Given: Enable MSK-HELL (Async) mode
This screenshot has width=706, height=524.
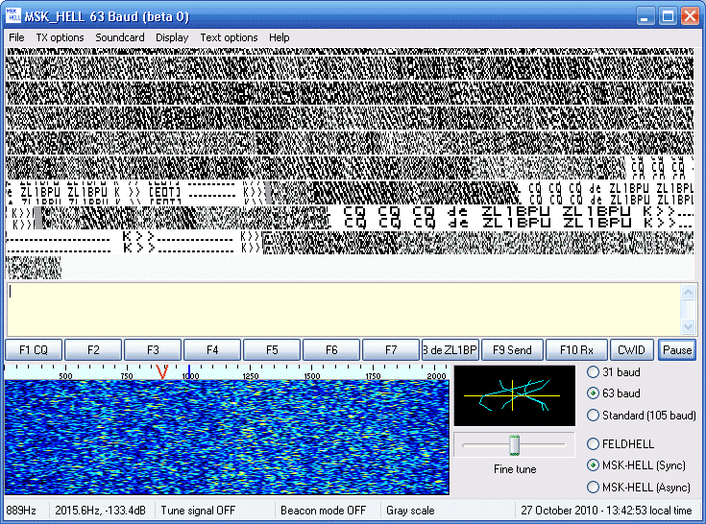Looking at the screenshot, I should point(594,488).
